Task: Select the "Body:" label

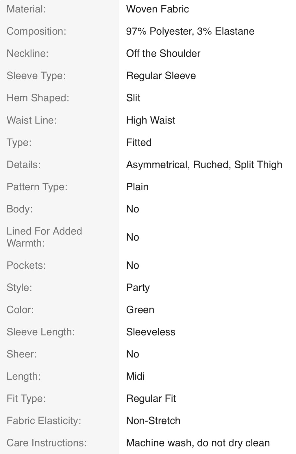Action: point(20,209)
